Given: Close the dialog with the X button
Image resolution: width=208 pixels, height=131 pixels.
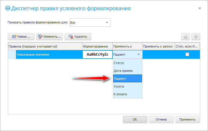Looking at the screenshot, I should (200, 8).
